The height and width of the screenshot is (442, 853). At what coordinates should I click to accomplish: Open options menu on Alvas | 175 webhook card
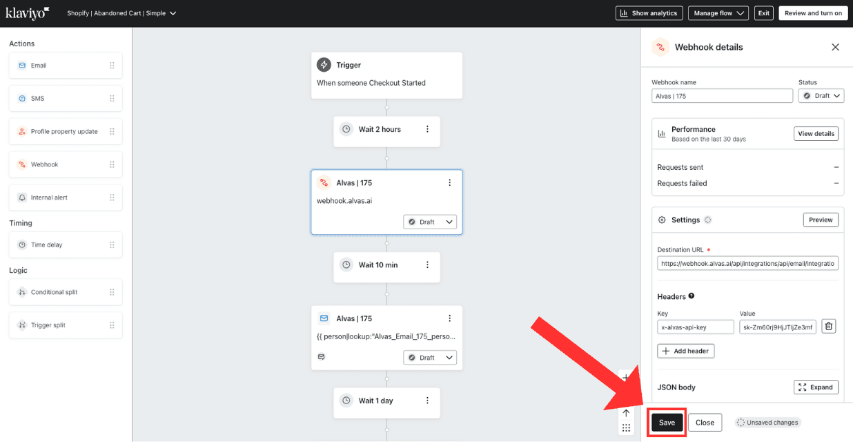click(x=450, y=183)
